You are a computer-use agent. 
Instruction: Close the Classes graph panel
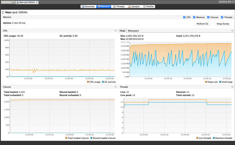pyautogui.click(x=115, y=87)
